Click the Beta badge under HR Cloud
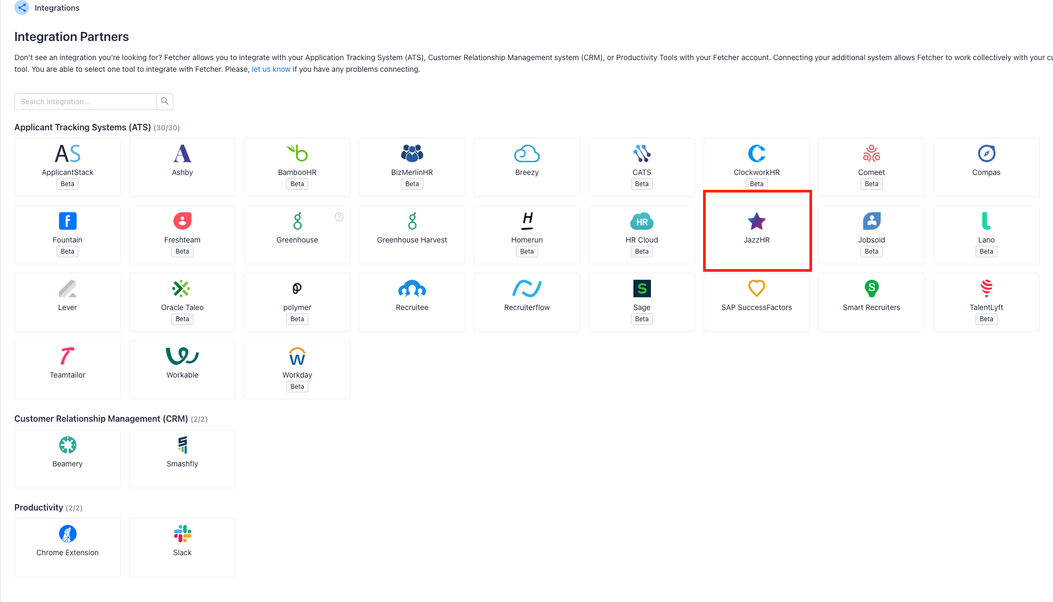Screen dimensions: 1053x602 tap(642, 252)
